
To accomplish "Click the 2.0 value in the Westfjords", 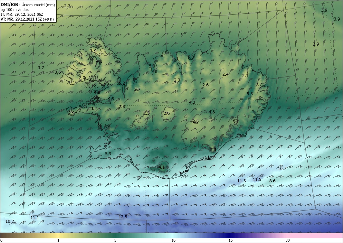I will click(x=82, y=77).
